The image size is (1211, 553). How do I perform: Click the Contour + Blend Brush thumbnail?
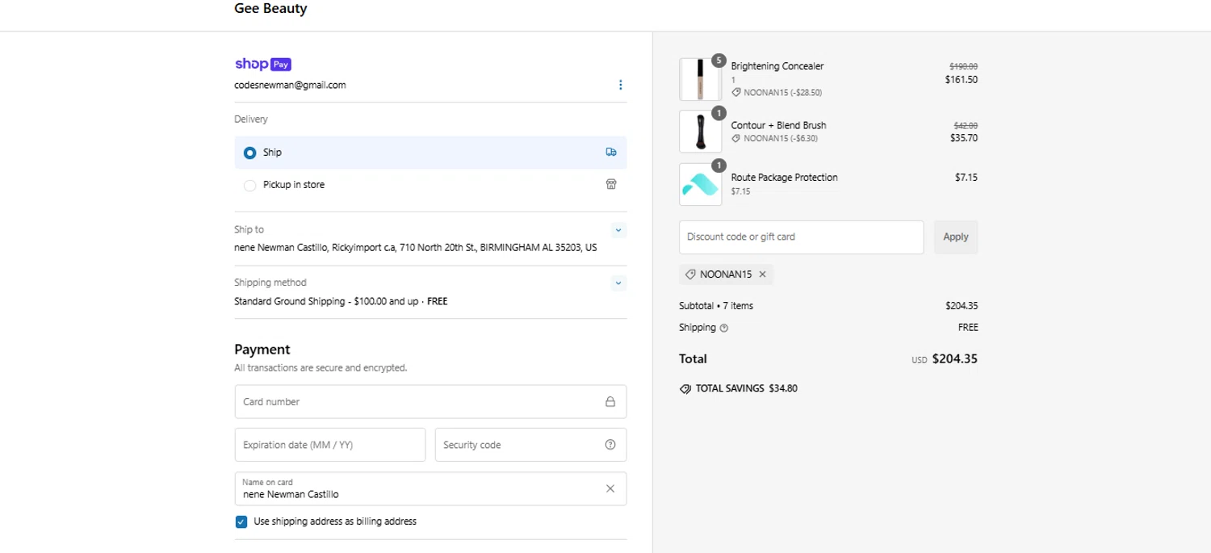(700, 132)
